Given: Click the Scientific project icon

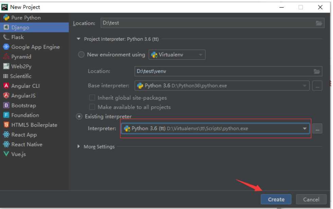Looking at the screenshot, I should [x=5, y=76].
